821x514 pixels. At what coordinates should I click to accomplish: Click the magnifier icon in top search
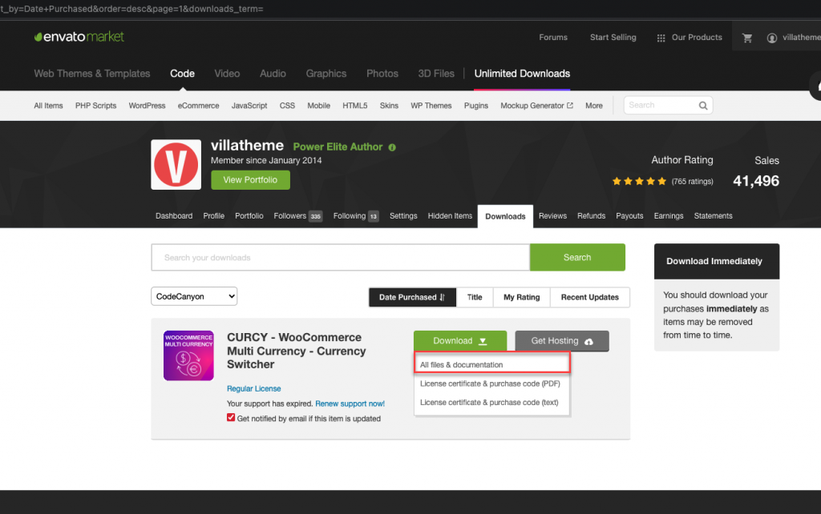703,106
